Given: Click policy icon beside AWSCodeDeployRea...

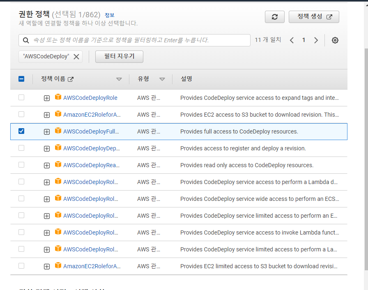Looking at the screenshot, I should coord(58,164).
